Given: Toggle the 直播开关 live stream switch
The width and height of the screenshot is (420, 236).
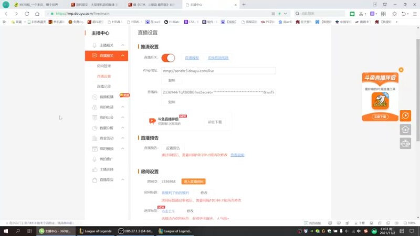Looking at the screenshot, I should click(x=168, y=58).
